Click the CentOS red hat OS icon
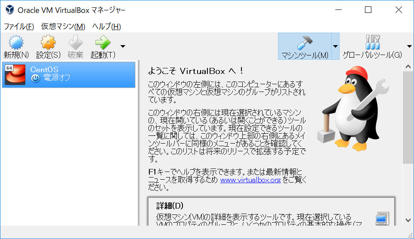This screenshot has width=414, height=239. click(x=15, y=75)
